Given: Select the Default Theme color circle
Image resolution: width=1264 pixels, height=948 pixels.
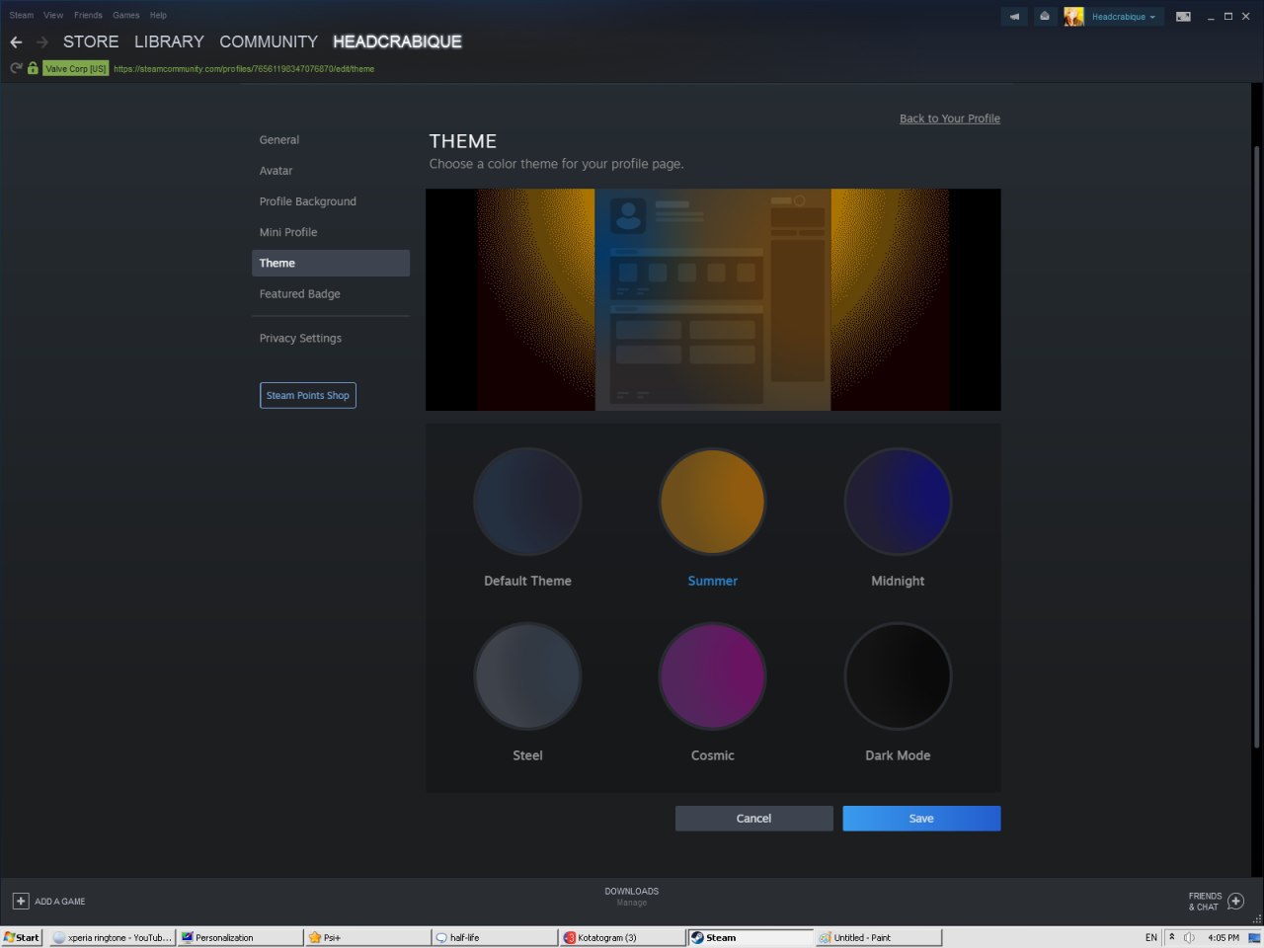Looking at the screenshot, I should [x=527, y=502].
